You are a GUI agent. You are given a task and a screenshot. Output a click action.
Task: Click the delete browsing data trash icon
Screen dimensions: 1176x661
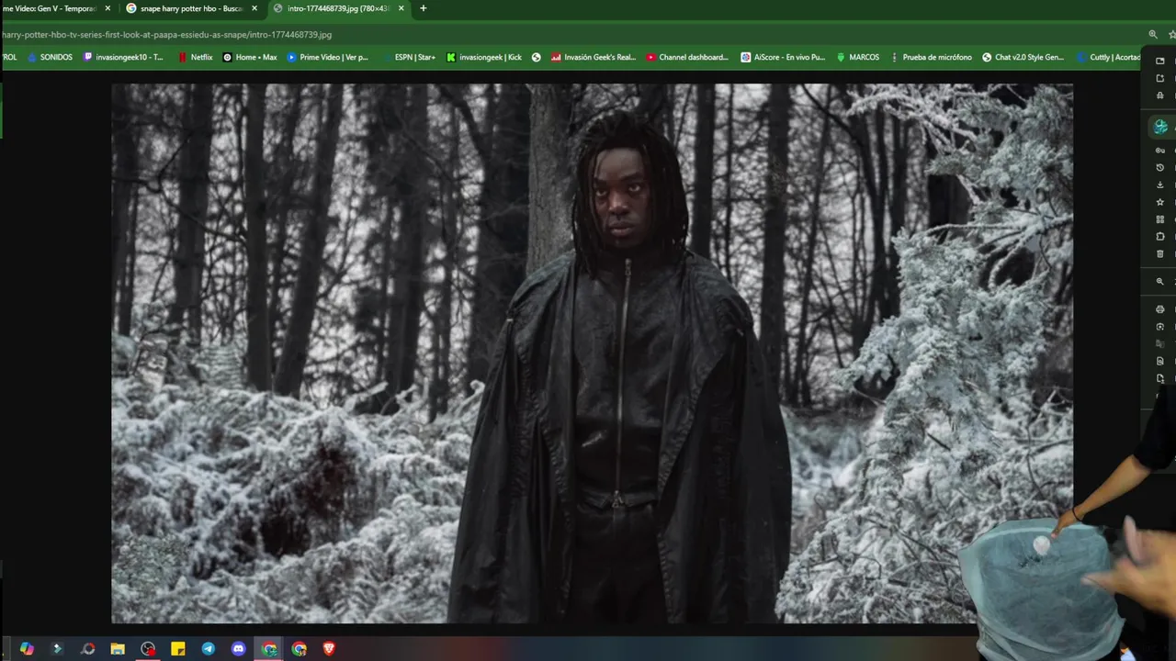click(x=1160, y=253)
